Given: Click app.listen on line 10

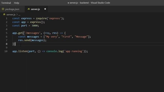Looking at the screenshot, I should pyautogui.click(x=20, y=51).
